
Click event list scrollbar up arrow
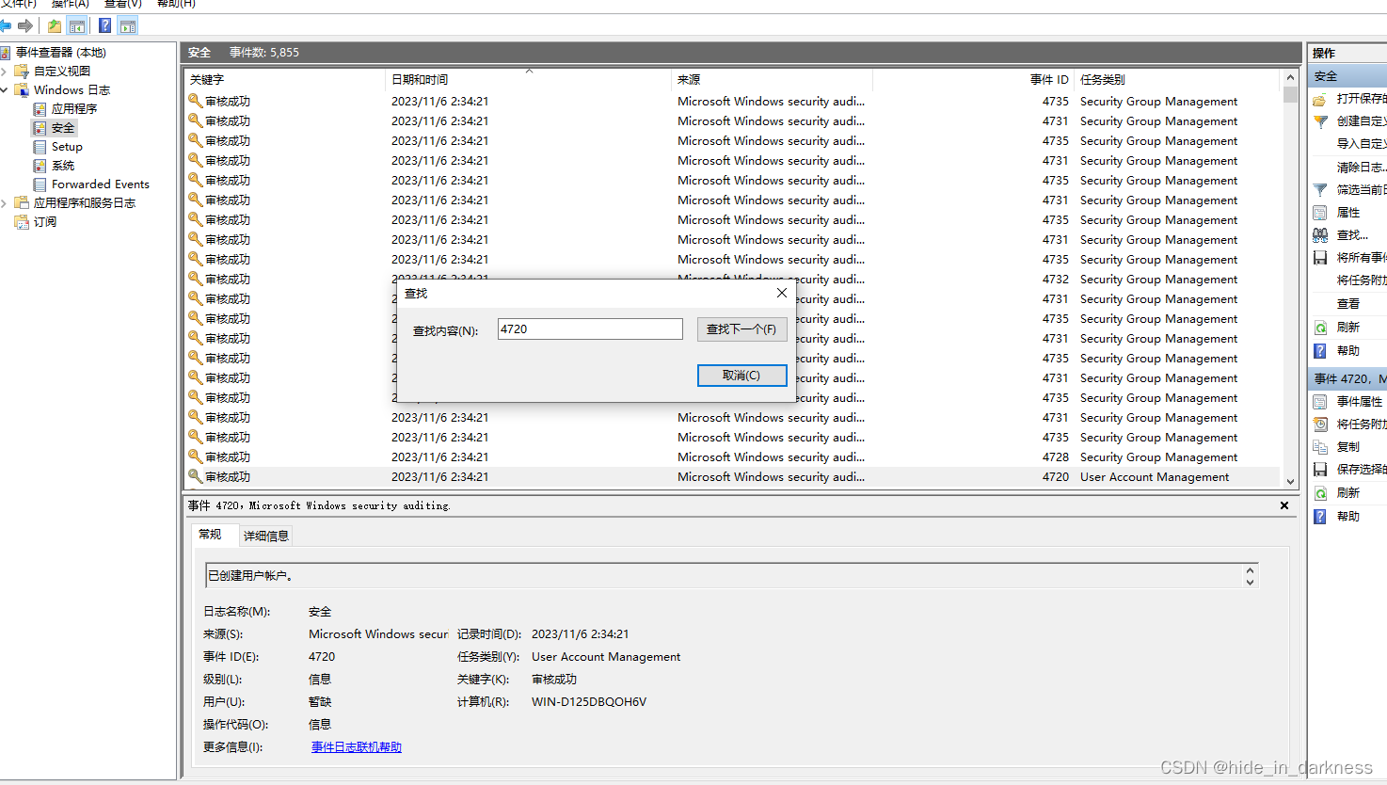coord(1290,78)
